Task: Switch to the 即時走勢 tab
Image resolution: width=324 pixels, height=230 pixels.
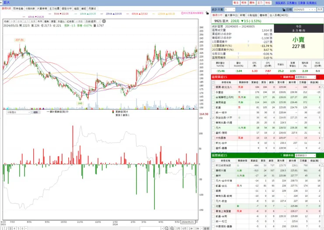Action: pos(18,9)
